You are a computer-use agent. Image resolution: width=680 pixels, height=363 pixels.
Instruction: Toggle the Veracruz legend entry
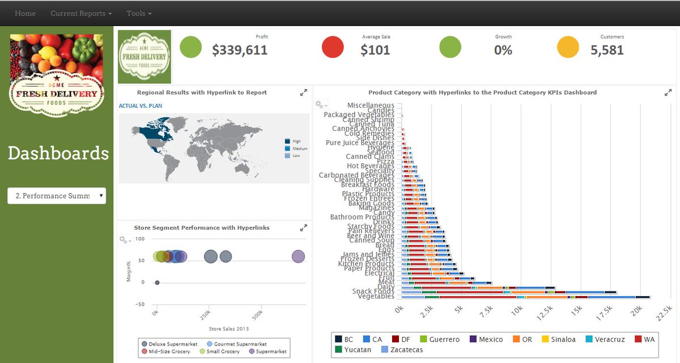(x=605, y=339)
